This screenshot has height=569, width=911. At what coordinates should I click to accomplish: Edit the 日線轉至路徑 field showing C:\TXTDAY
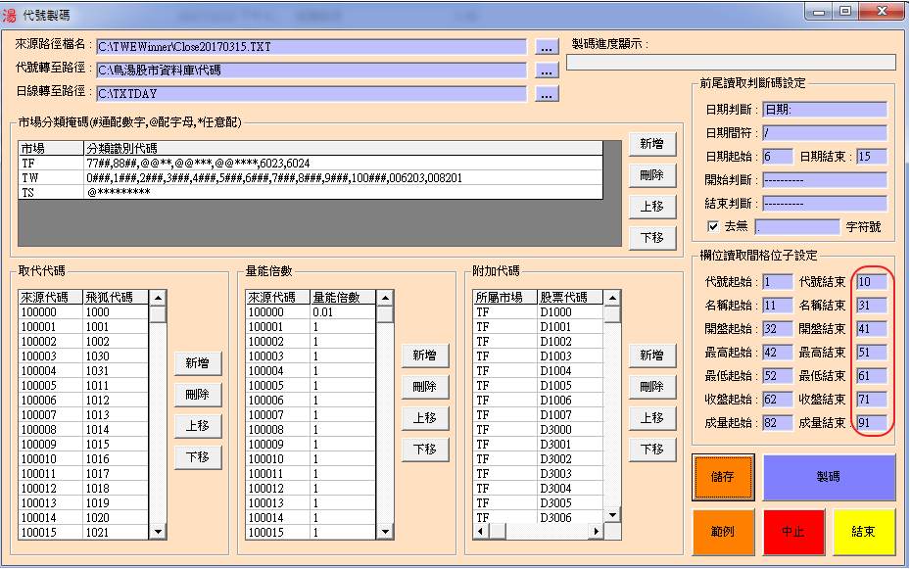pyautogui.click(x=312, y=94)
